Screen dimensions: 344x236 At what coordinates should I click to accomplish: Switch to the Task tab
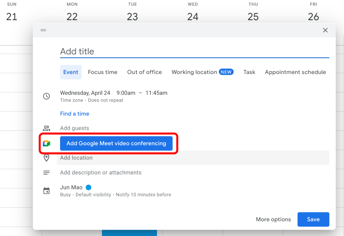(249, 72)
